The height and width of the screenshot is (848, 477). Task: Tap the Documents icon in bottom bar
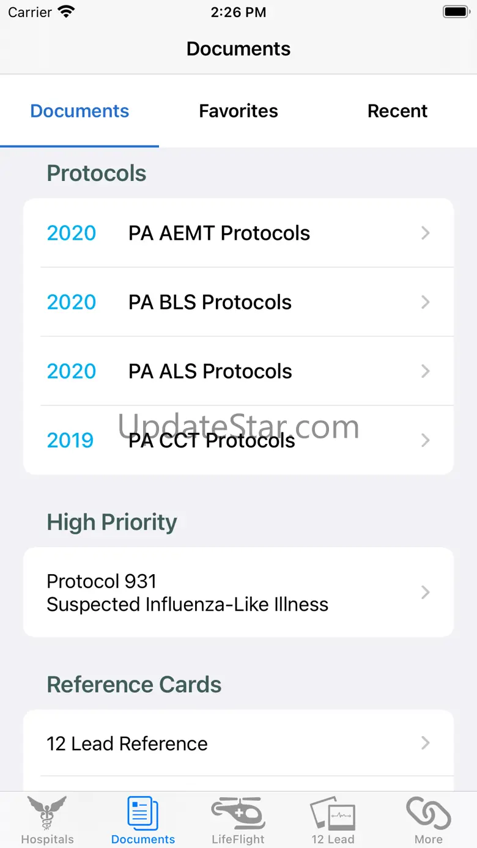pos(143,813)
